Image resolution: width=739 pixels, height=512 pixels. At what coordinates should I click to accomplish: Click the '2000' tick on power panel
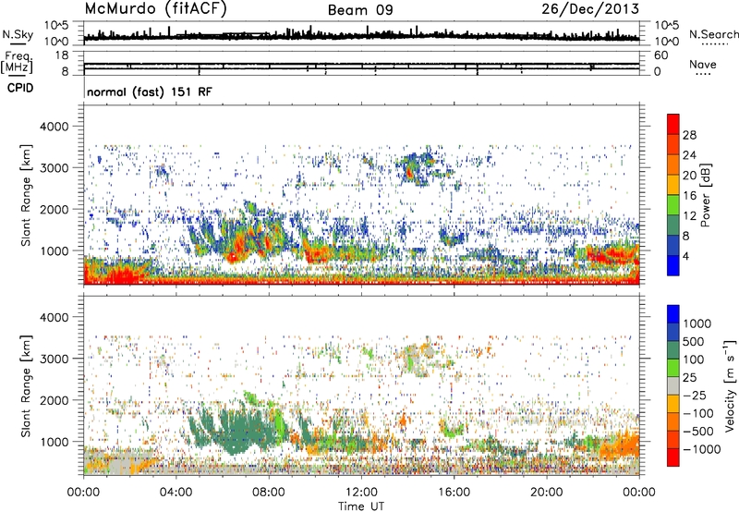55,209
